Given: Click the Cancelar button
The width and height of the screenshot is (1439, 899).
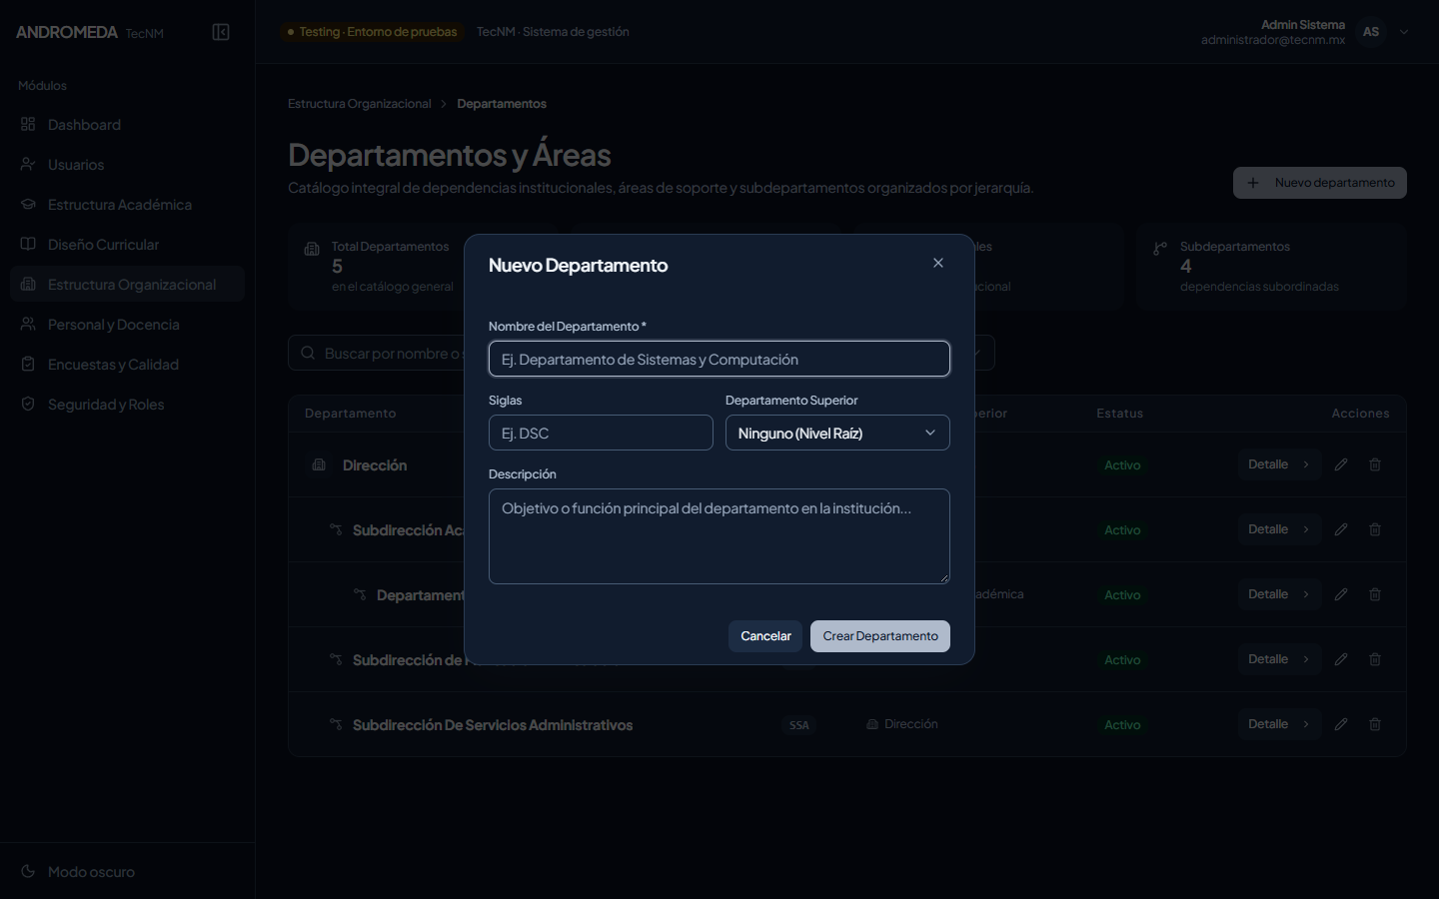Looking at the screenshot, I should tap(765, 636).
